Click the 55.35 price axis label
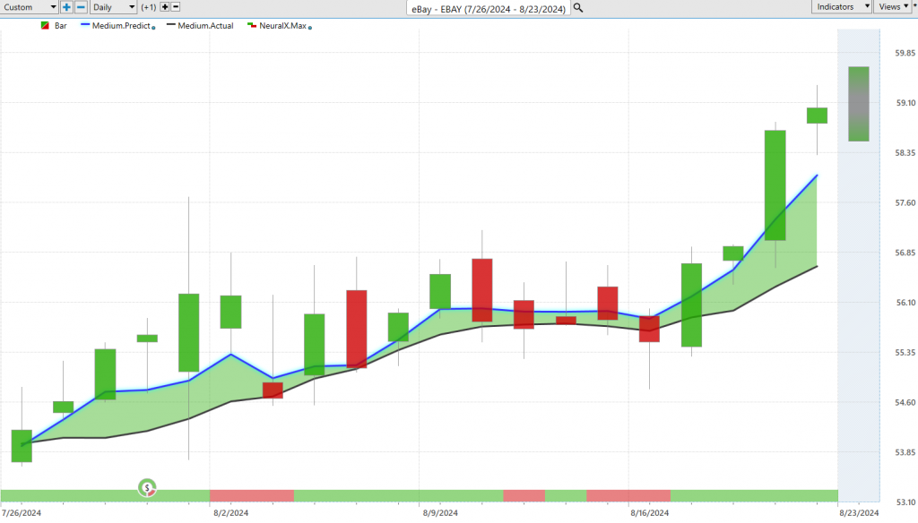 [x=905, y=353]
